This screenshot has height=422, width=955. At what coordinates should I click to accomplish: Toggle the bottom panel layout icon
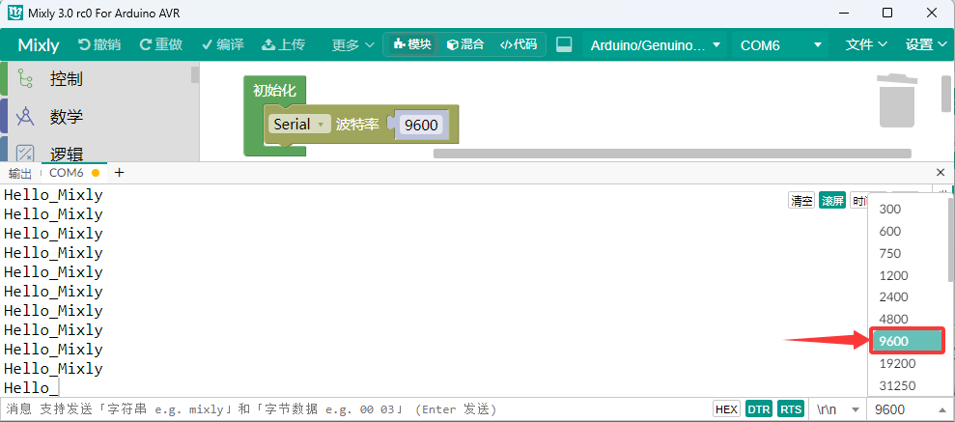point(564,44)
